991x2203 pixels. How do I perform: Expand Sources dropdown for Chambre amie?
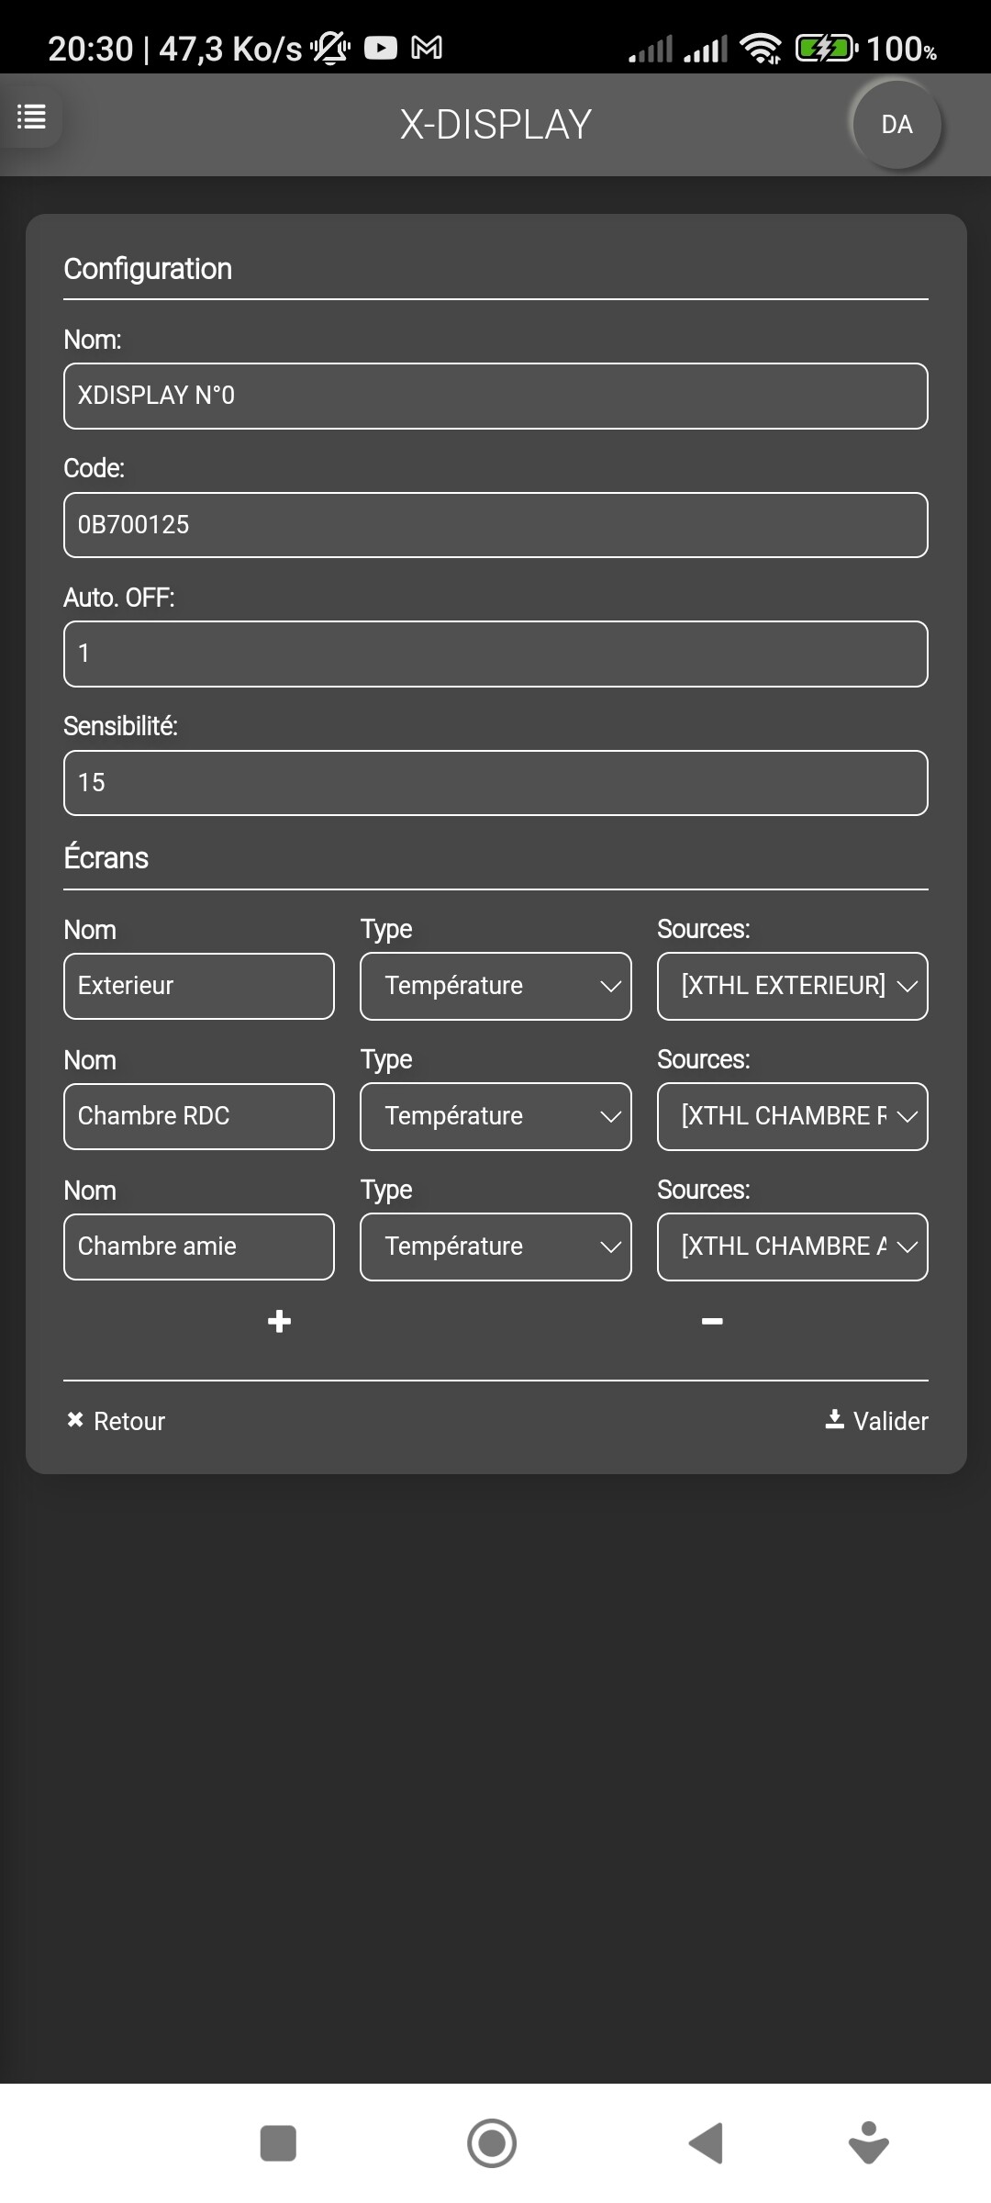pos(792,1247)
